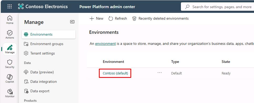Click the Environment groups folder icon
Viewport: 254px width, 103px height.
[26, 44]
